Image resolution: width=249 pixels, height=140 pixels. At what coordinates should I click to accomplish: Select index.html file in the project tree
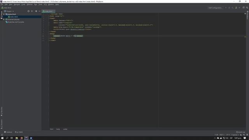click(14, 17)
